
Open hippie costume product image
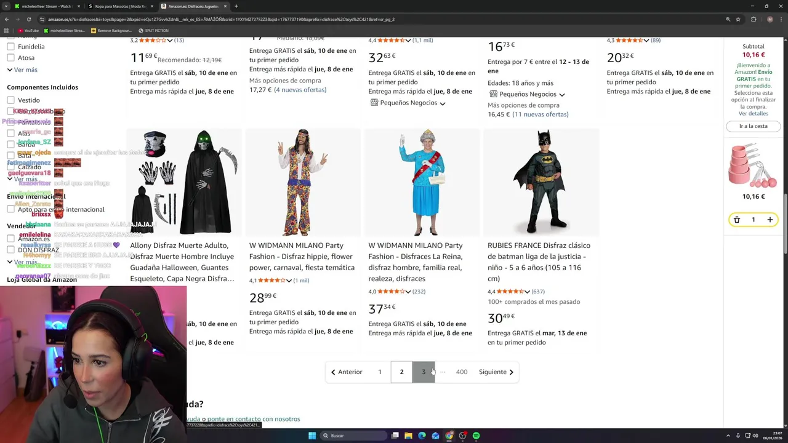click(302, 182)
